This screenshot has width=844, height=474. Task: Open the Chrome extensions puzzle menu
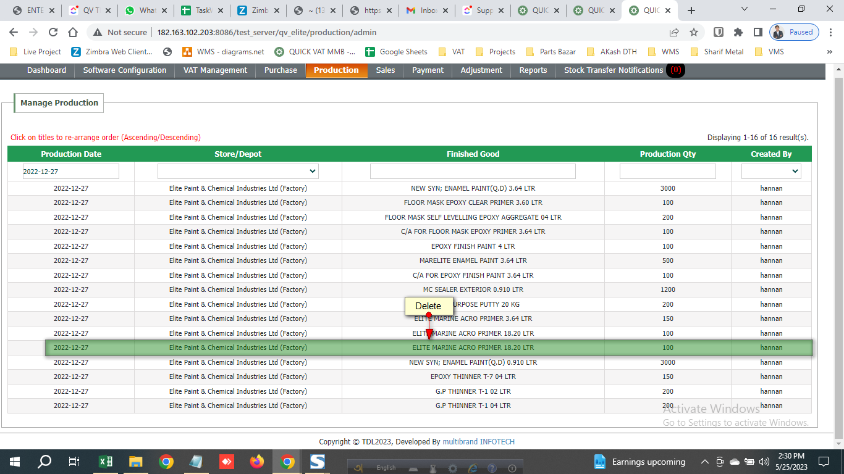(738, 32)
